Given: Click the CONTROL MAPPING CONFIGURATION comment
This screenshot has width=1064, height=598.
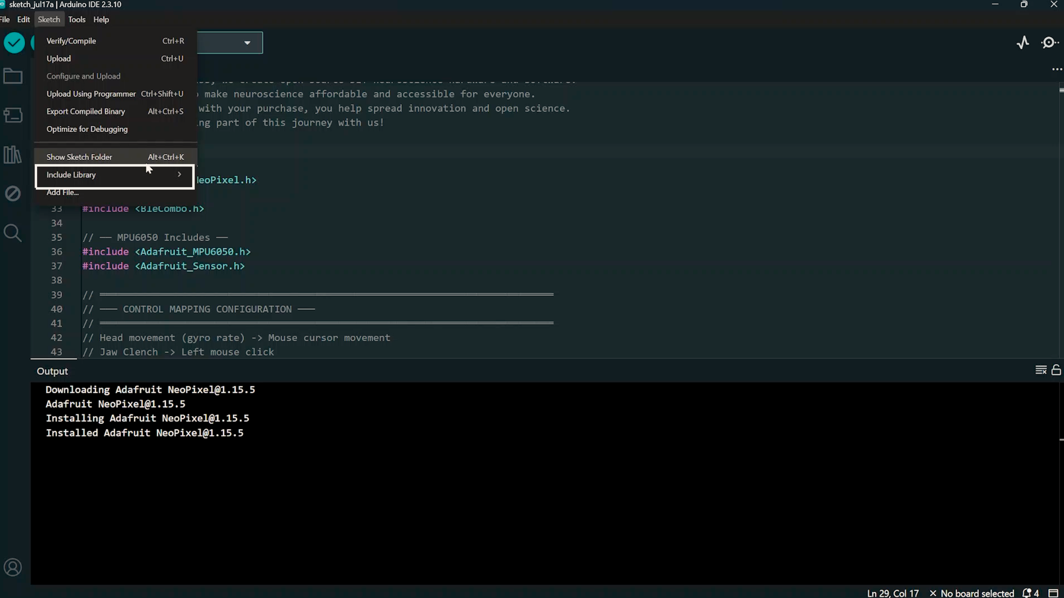Looking at the screenshot, I should (199, 309).
